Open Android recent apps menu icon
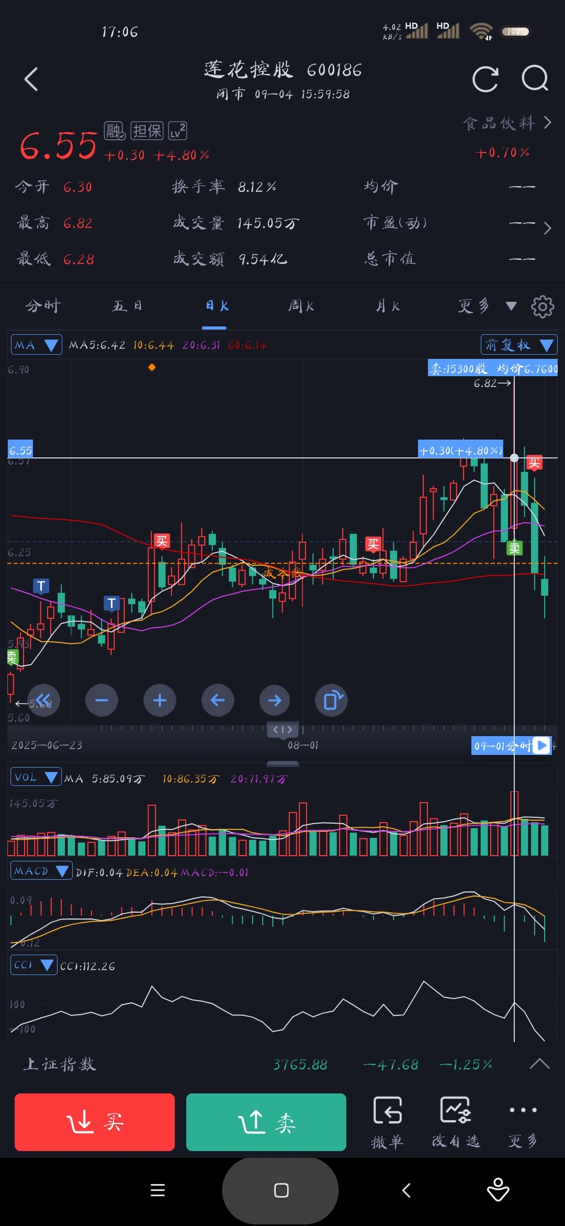The image size is (565, 1226). click(157, 1190)
